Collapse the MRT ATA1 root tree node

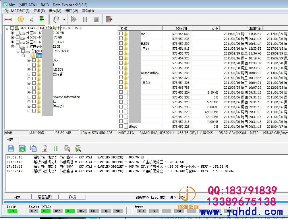pyautogui.click(x=7, y=28)
